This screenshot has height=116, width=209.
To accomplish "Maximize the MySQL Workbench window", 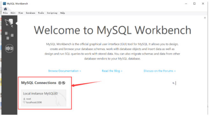I will [x=194, y=3].
